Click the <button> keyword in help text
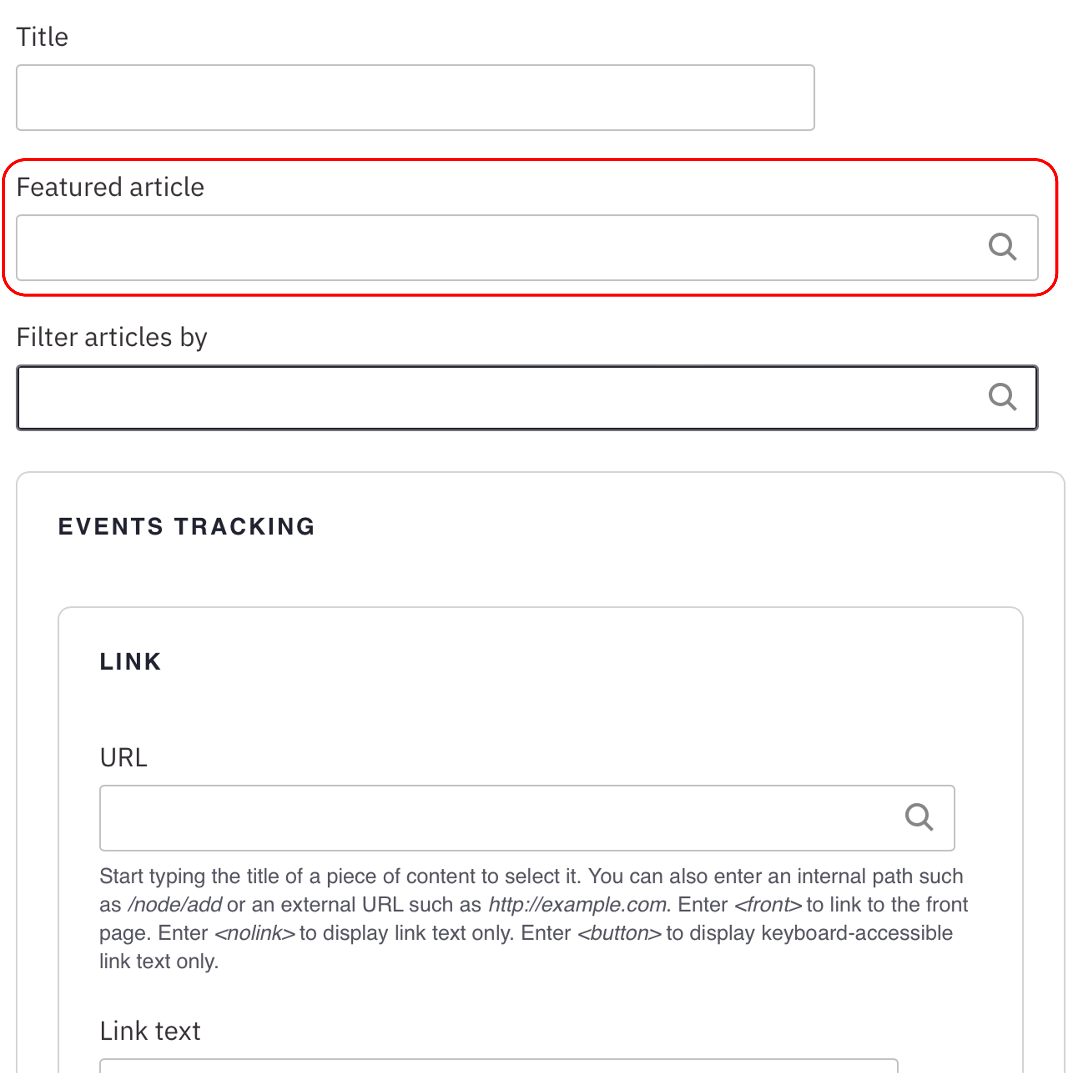Image resolution: width=1087 pixels, height=1073 pixels. (620, 933)
